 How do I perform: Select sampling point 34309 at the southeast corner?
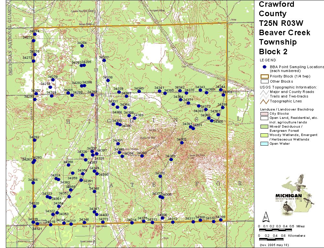pyautogui.click(x=221, y=220)
